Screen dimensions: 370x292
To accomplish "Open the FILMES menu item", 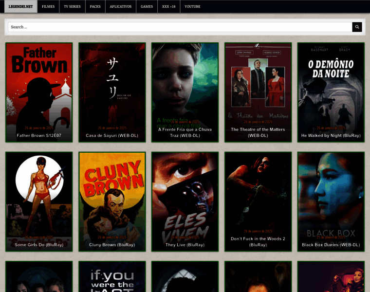I will (x=48, y=7).
